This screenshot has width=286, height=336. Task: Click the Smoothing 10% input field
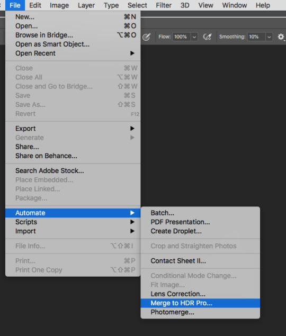click(x=256, y=37)
